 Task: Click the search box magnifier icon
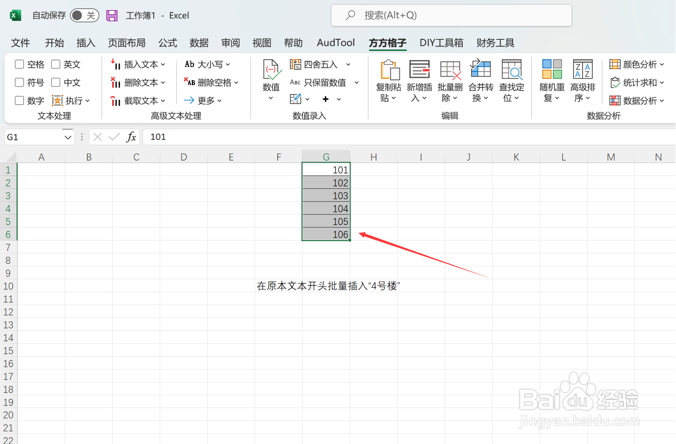pos(350,15)
